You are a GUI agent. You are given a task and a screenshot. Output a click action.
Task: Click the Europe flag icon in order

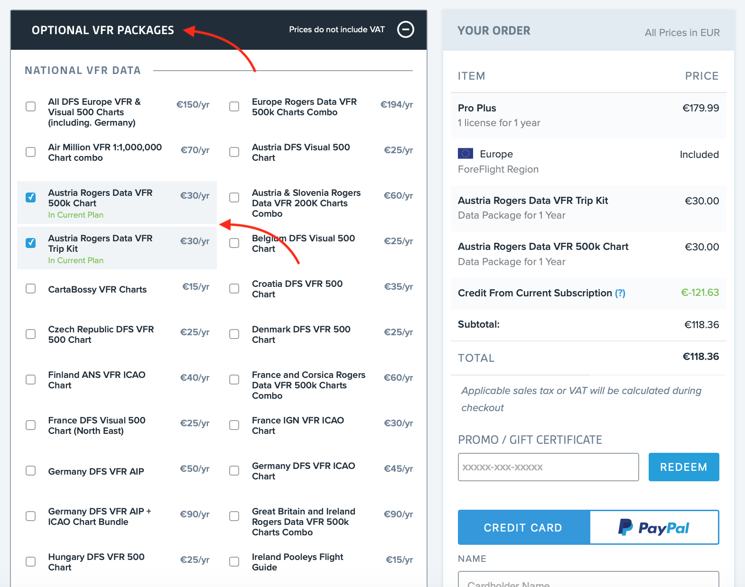coord(465,154)
